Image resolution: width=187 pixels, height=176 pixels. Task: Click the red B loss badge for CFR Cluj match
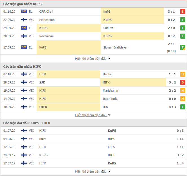click(182, 12)
